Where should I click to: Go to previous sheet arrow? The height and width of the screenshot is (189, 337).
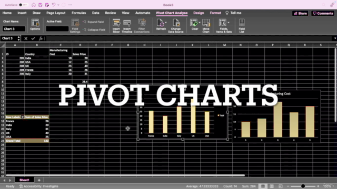click(x=4, y=180)
